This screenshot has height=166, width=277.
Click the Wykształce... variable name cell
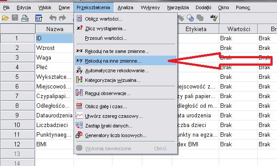pos(54,77)
